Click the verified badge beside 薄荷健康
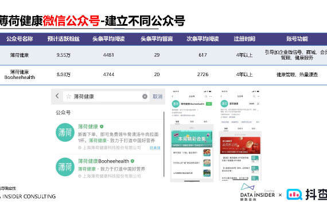This screenshot has height=206, width=327. (x=102, y=126)
